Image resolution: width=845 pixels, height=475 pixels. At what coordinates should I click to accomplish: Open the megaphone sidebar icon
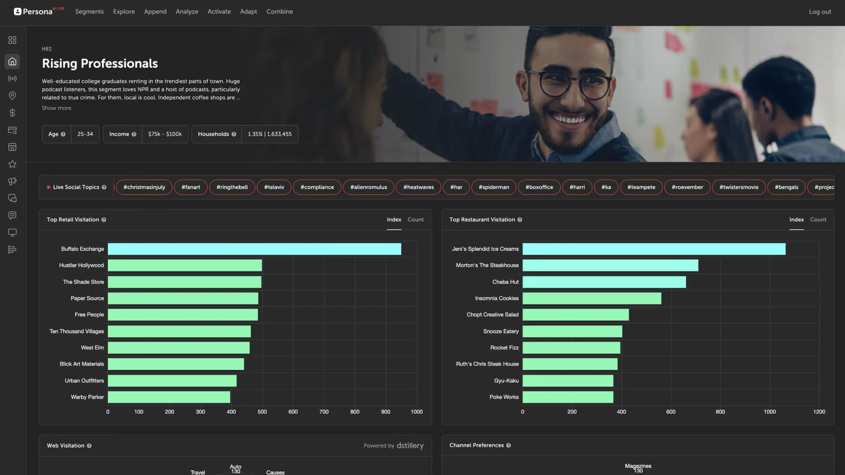pos(12,181)
